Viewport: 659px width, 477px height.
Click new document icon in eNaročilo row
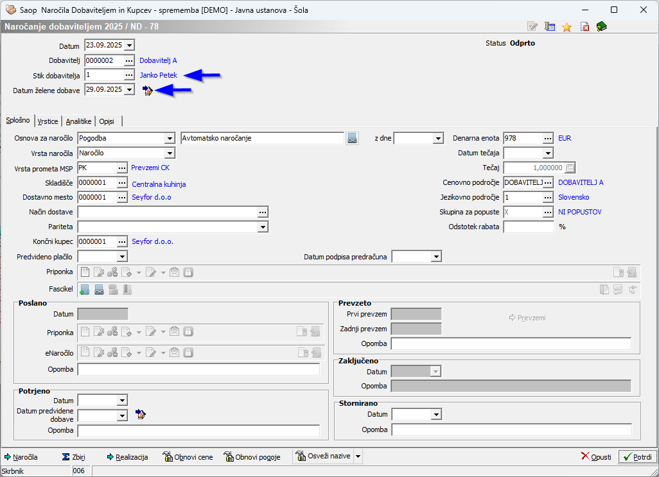[85, 352]
